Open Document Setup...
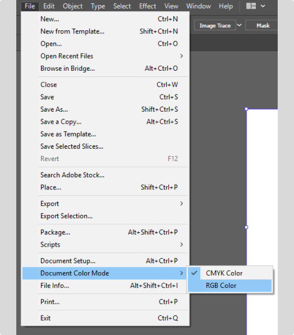 [106, 261]
